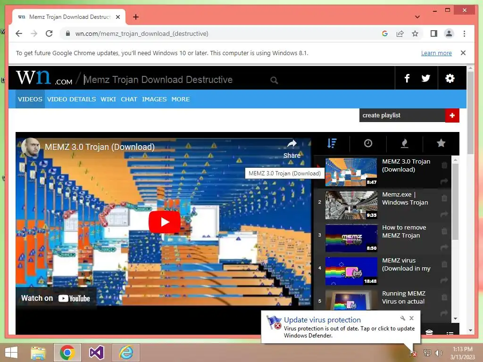The width and height of the screenshot is (483, 362).
Task: Open the volume tray icon
Action: click(x=438, y=353)
